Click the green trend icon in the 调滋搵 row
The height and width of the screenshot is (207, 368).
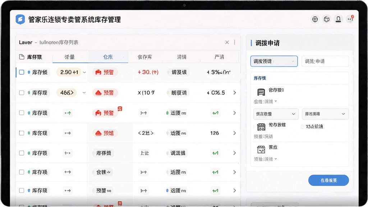pyautogui.click(x=215, y=153)
